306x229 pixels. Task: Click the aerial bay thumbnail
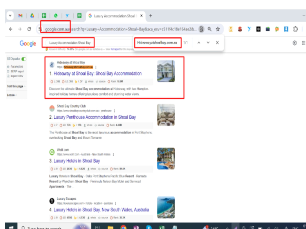coord(166,207)
